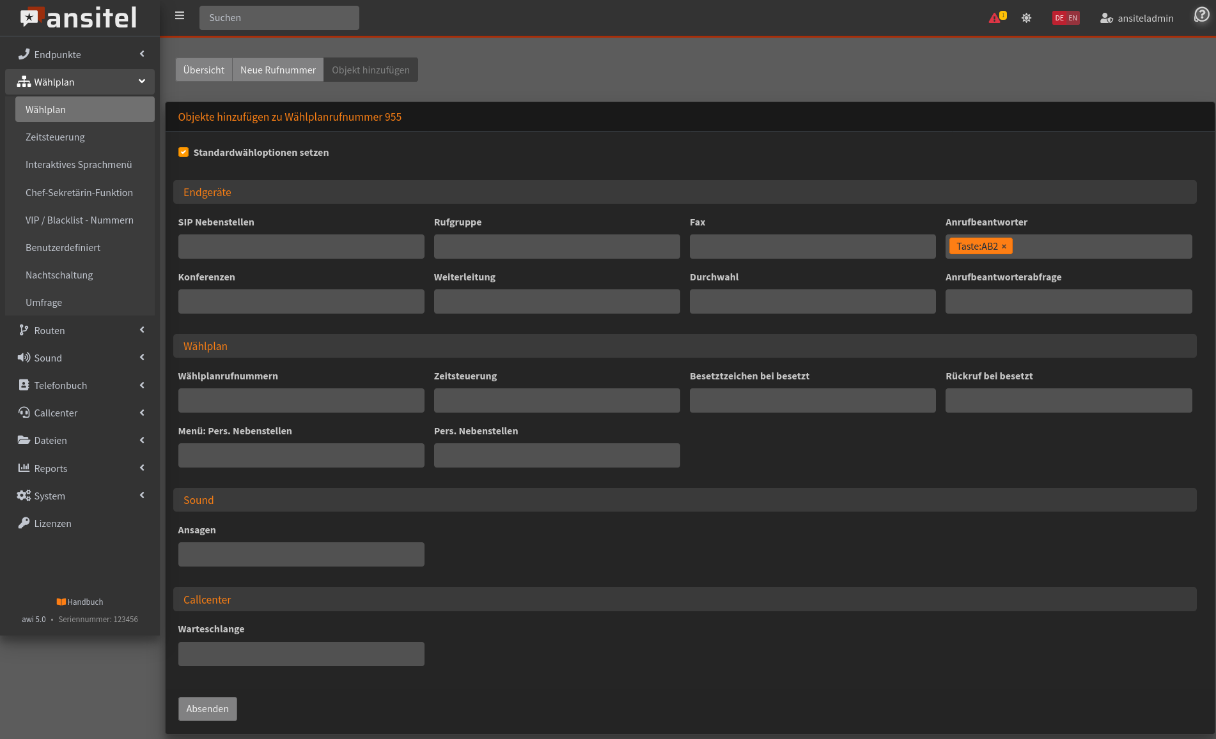This screenshot has width=1216, height=739.
Task: Open the SIP Nebenstellen selection field
Action: coord(301,247)
